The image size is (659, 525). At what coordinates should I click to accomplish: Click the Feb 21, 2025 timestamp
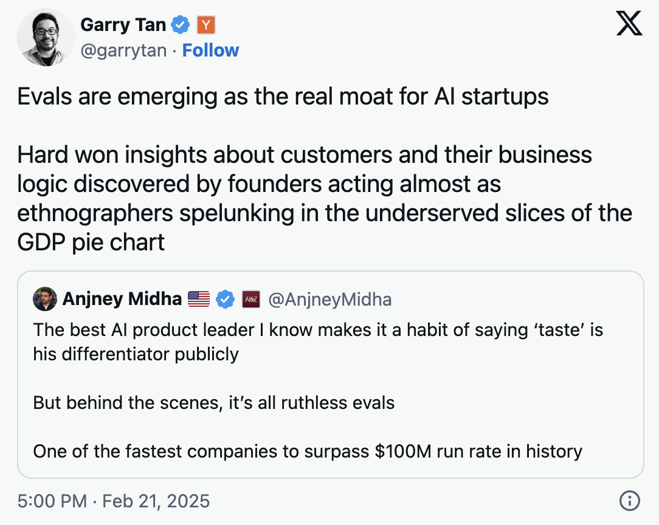156,501
